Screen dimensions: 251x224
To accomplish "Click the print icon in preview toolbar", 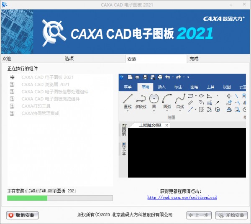I will tap(159, 77).
